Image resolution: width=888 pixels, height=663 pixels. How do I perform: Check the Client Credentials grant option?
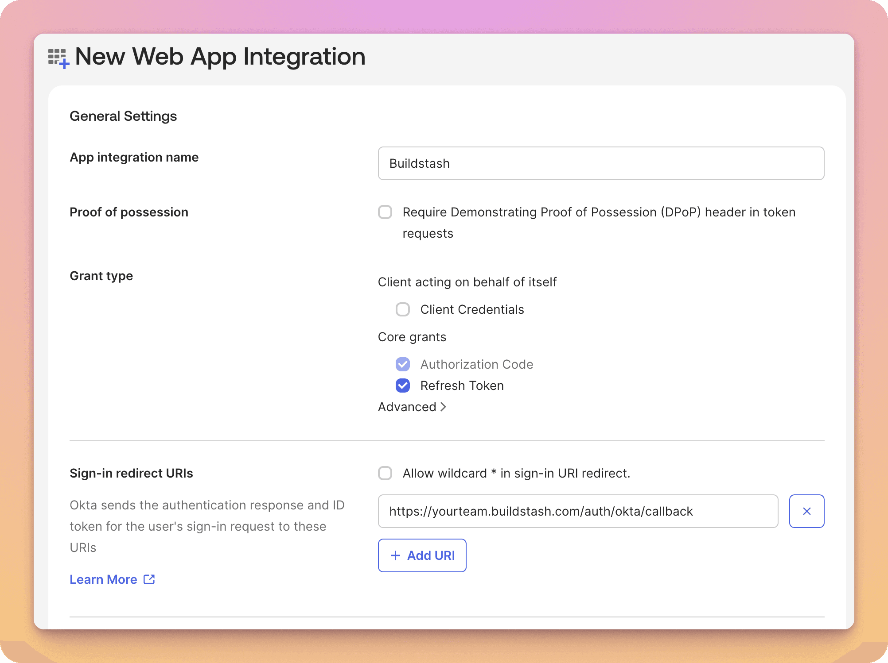(x=402, y=309)
